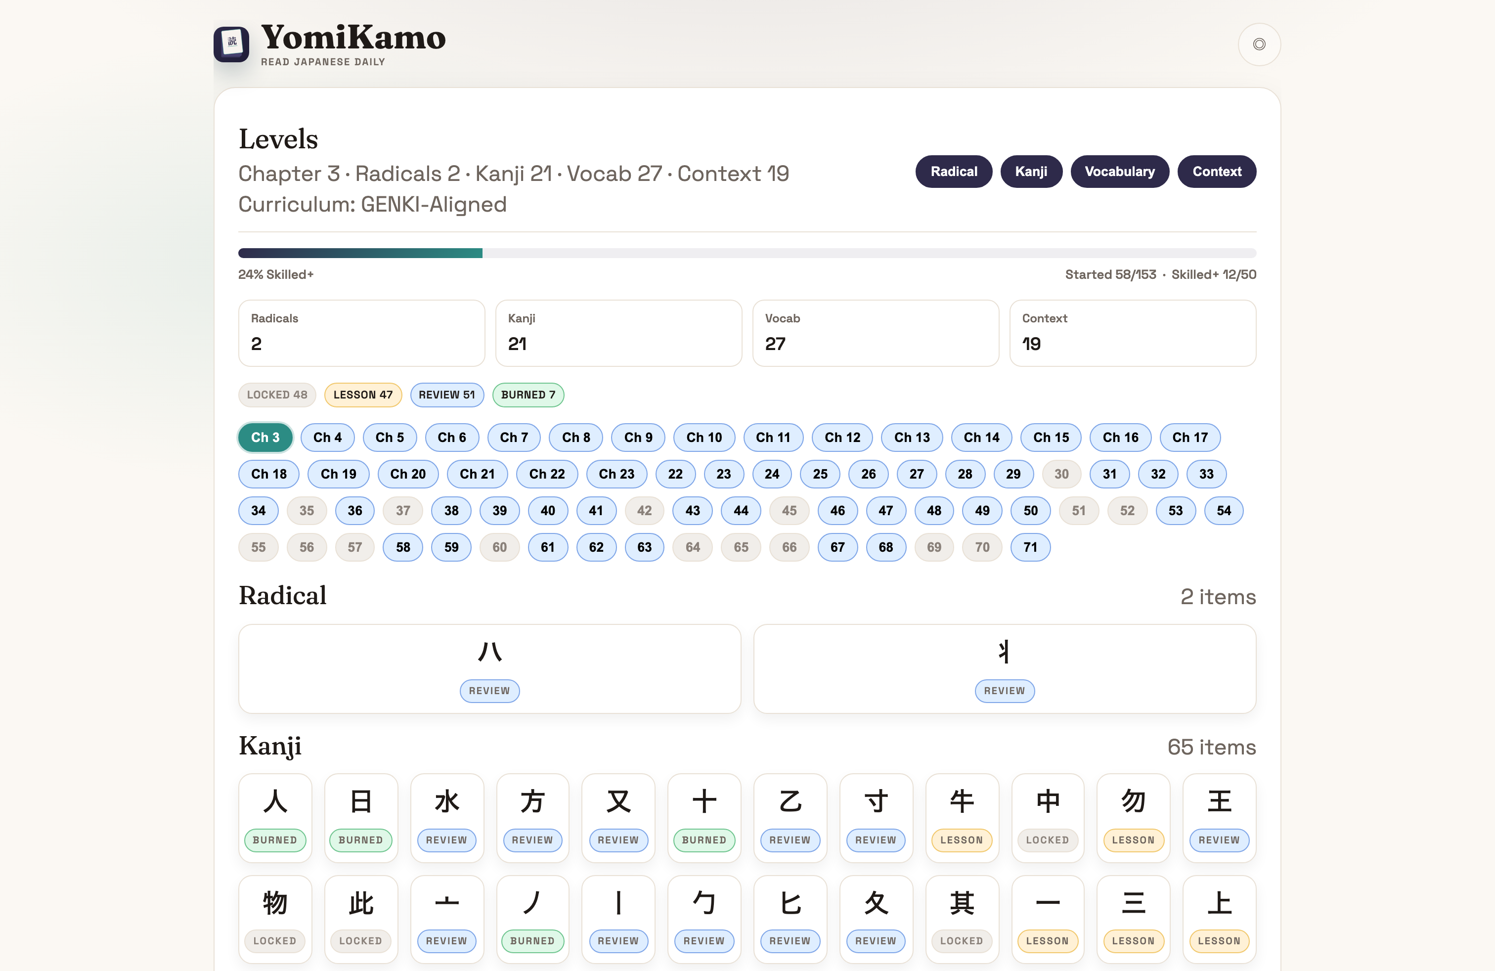
Task: Open the Vocab 27 stat card
Action: click(876, 333)
